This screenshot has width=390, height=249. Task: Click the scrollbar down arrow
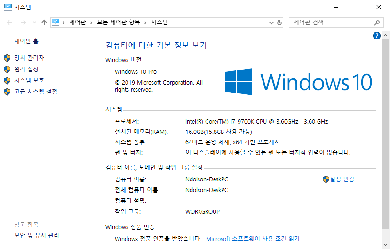(x=385, y=244)
